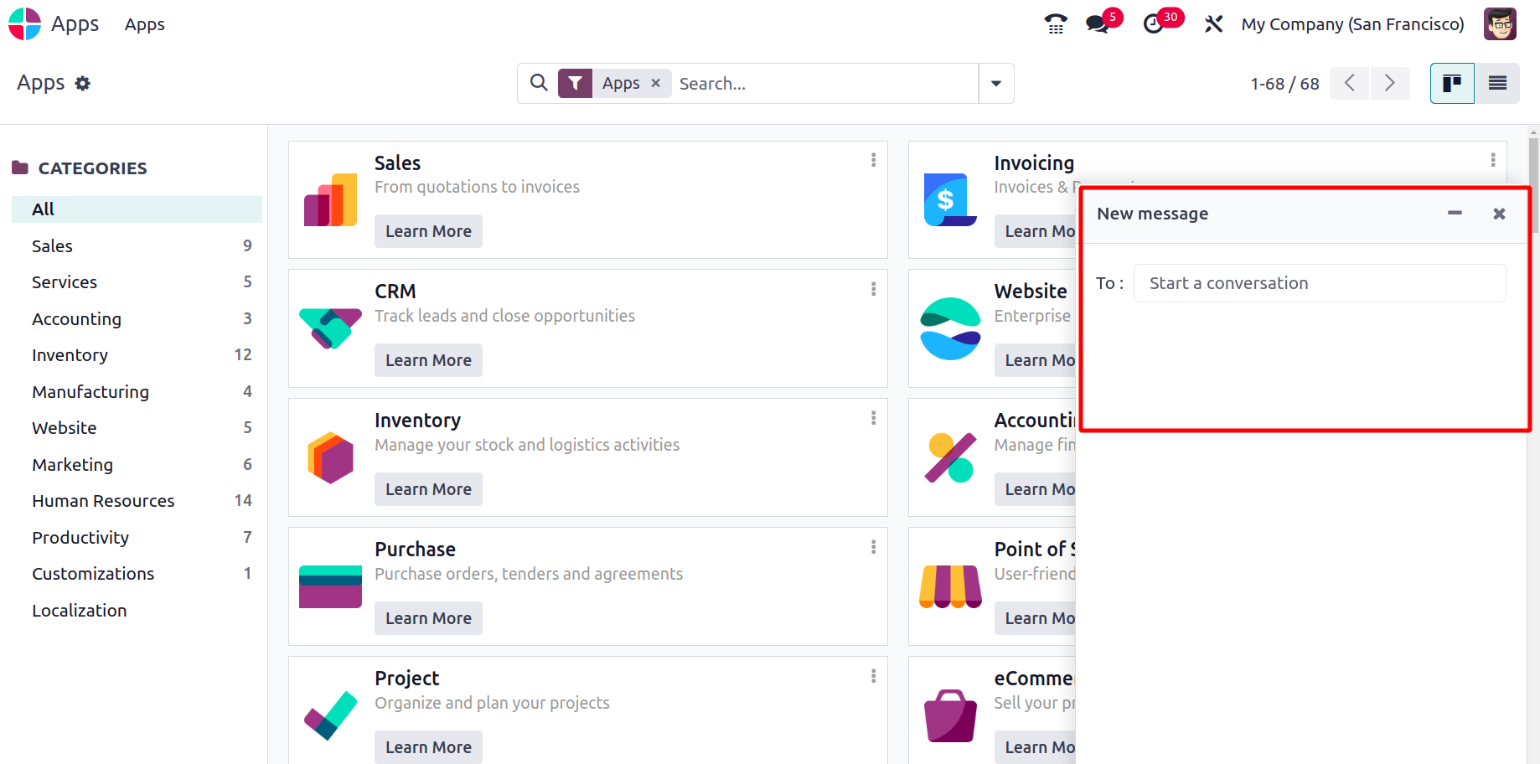Click the Search input field

[824, 83]
